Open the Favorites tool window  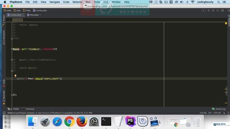(x=4, y=97)
